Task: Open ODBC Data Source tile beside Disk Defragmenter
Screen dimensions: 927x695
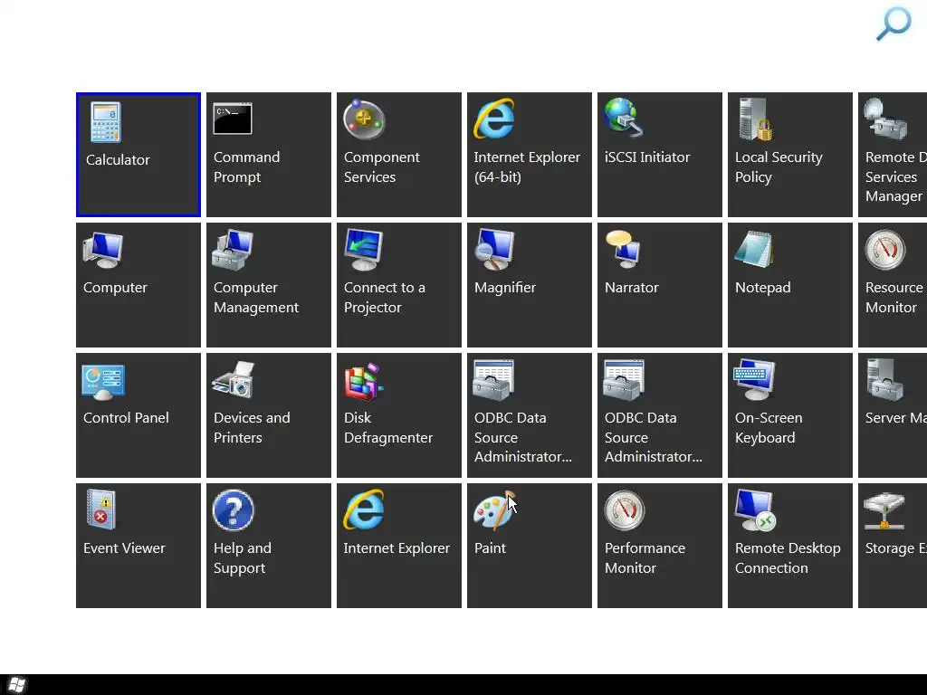Action: pyautogui.click(x=530, y=415)
